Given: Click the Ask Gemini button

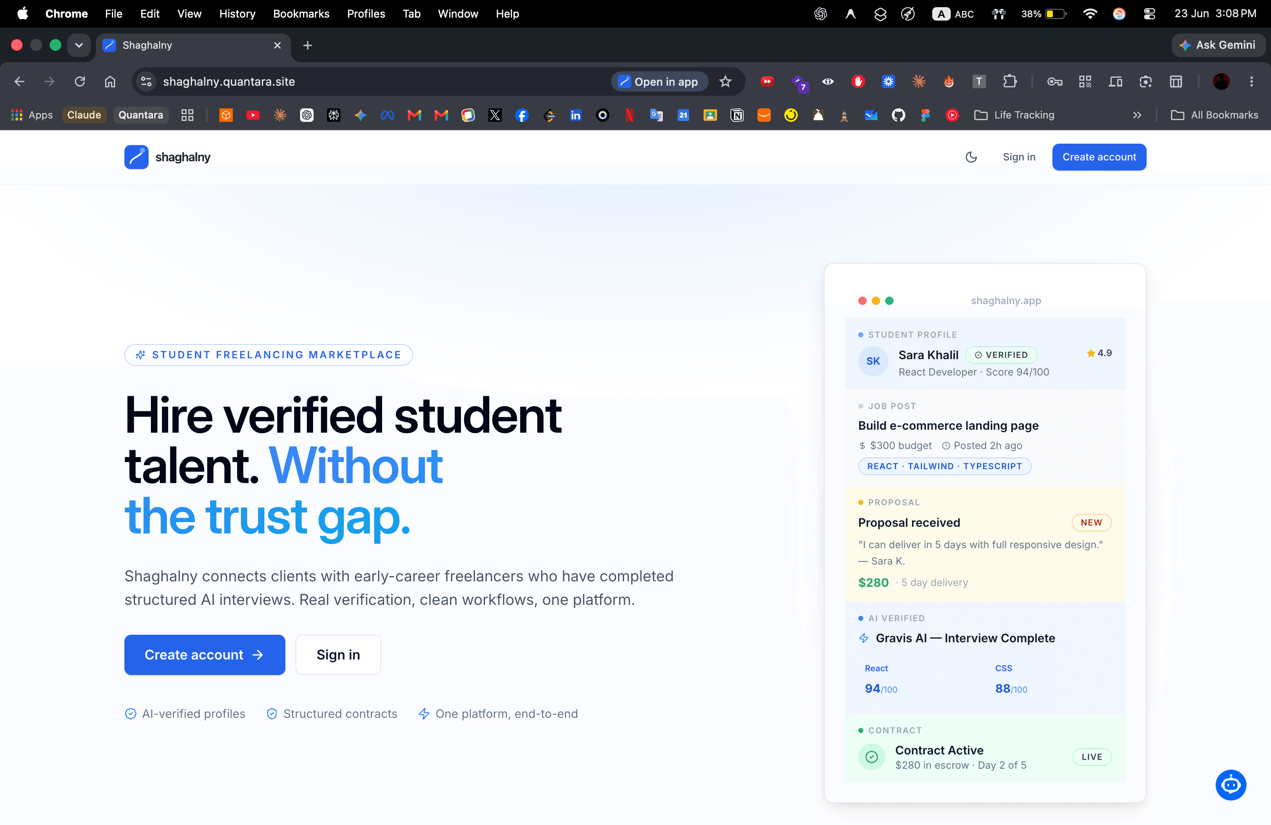Looking at the screenshot, I should tap(1218, 45).
